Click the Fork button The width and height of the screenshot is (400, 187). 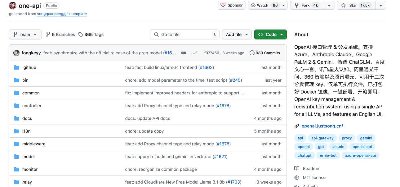point(307,6)
